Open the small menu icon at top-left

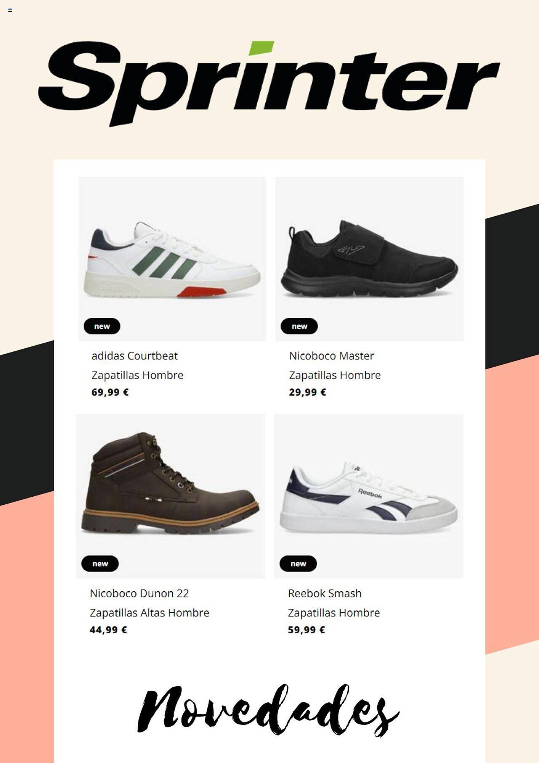coord(10,10)
